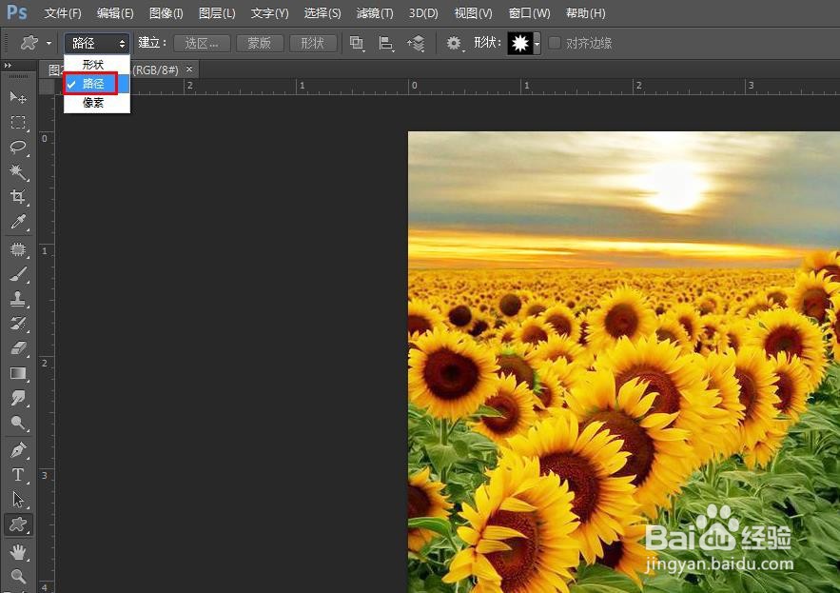The height and width of the screenshot is (593, 840).
Task: Open the 编辑(E) menu
Action: (x=115, y=13)
